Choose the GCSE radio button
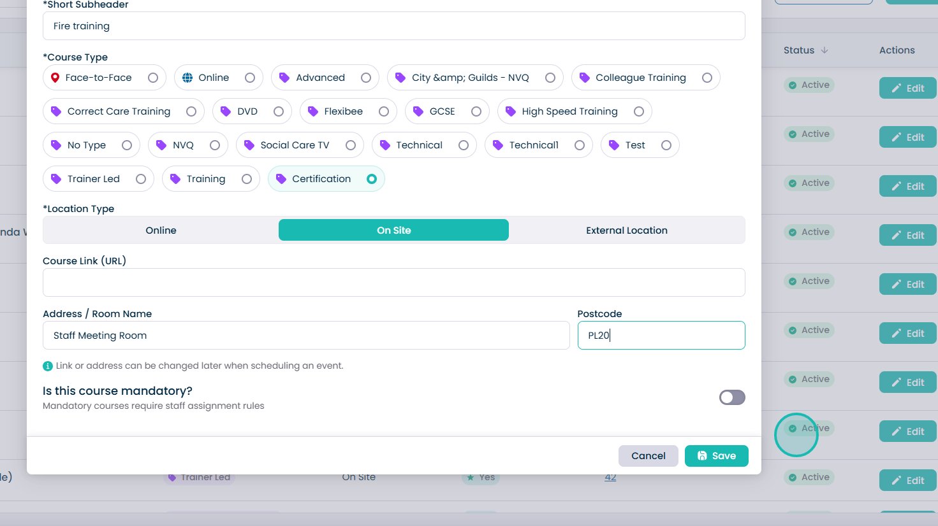 point(476,111)
